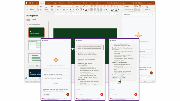Screen dimensions: 180x101
Task: Clear chat with trash icon in main AI panel
Action: point(148,15)
